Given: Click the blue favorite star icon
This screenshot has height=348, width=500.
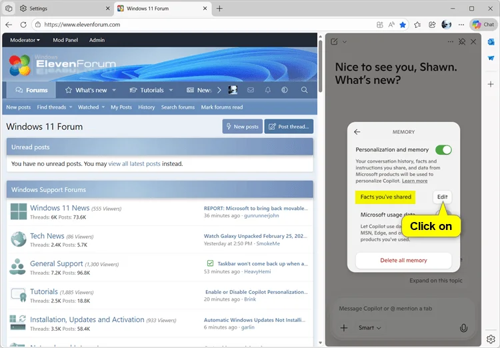Looking at the screenshot, I should pyautogui.click(x=403, y=25).
